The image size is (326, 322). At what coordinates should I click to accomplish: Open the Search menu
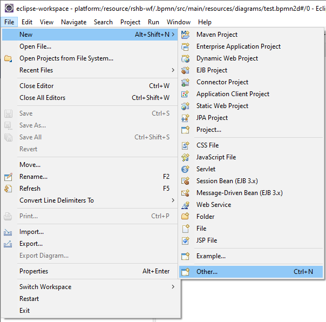[x=103, y=22]
